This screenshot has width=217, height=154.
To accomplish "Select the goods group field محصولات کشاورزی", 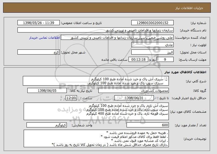I will click(x=134, y=91).
